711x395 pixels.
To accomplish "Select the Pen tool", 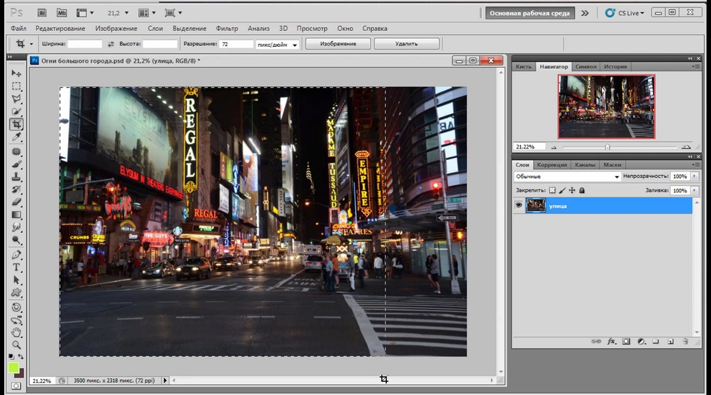I will 17,254.
